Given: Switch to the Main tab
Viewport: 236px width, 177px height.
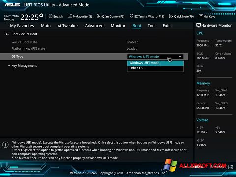Looking at the screenshot, I should 46,26.
